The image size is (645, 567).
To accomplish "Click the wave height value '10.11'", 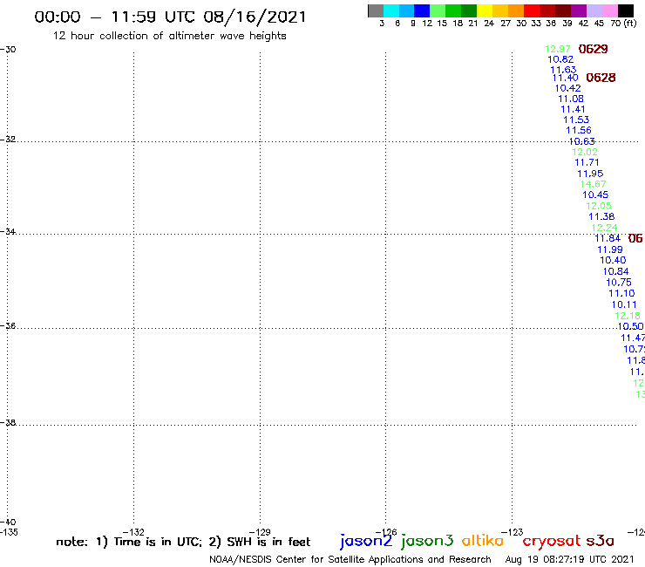I will coord(624,304).
